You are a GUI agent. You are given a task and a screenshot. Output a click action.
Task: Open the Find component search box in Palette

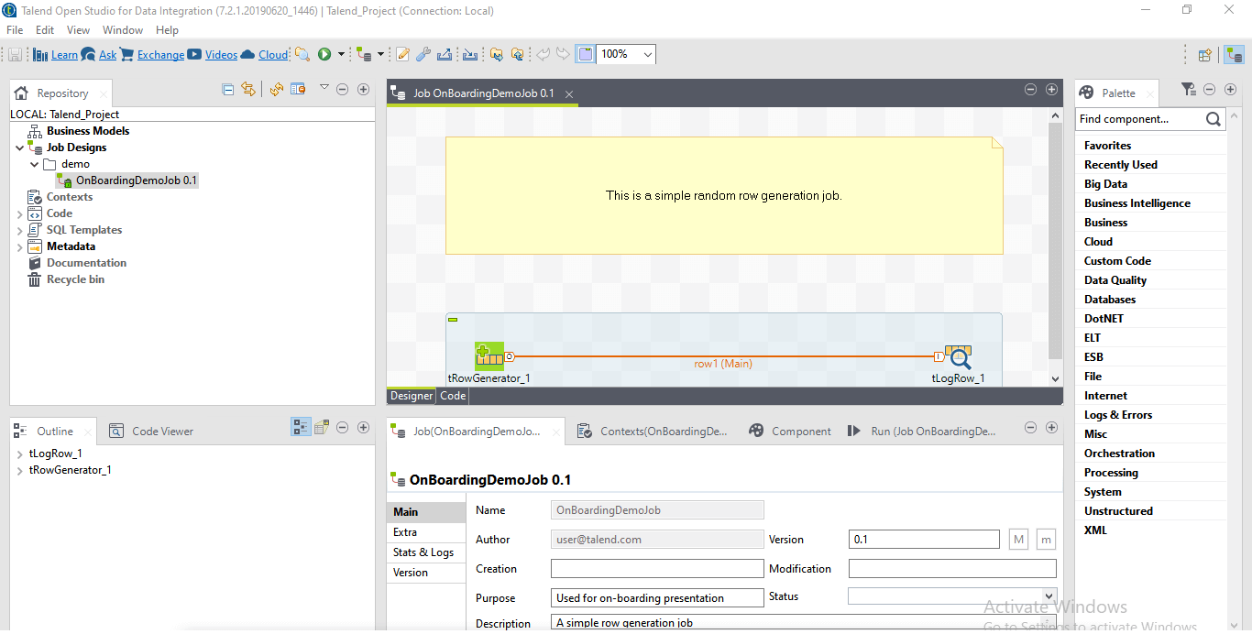(1143, 118)
